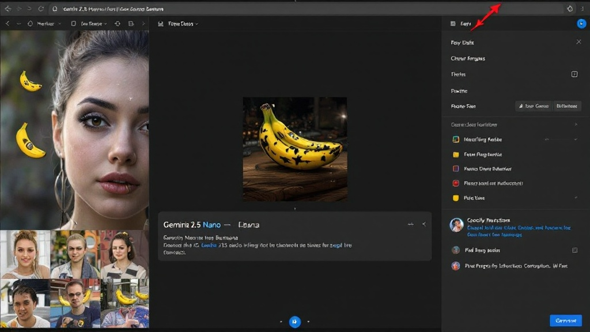590x332 pixels.
Task: Select the bottom-right bananas thumbnail
Action: pyautogui.click(x=125, y=303)
